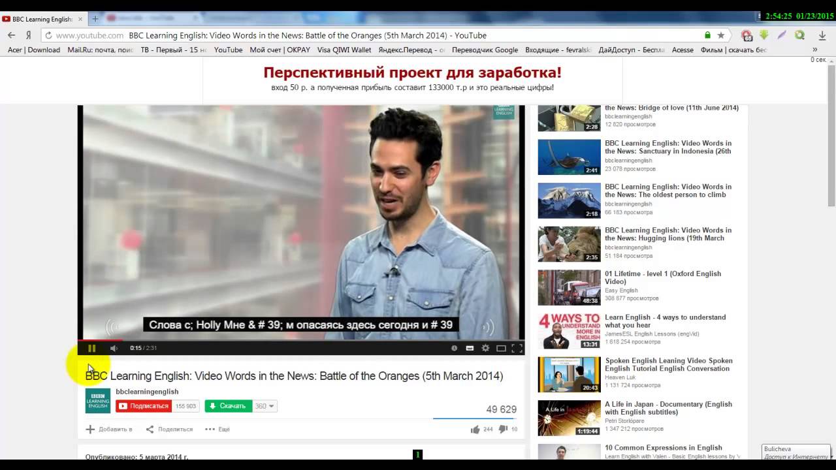Open the player settings gear

point(485,348)
